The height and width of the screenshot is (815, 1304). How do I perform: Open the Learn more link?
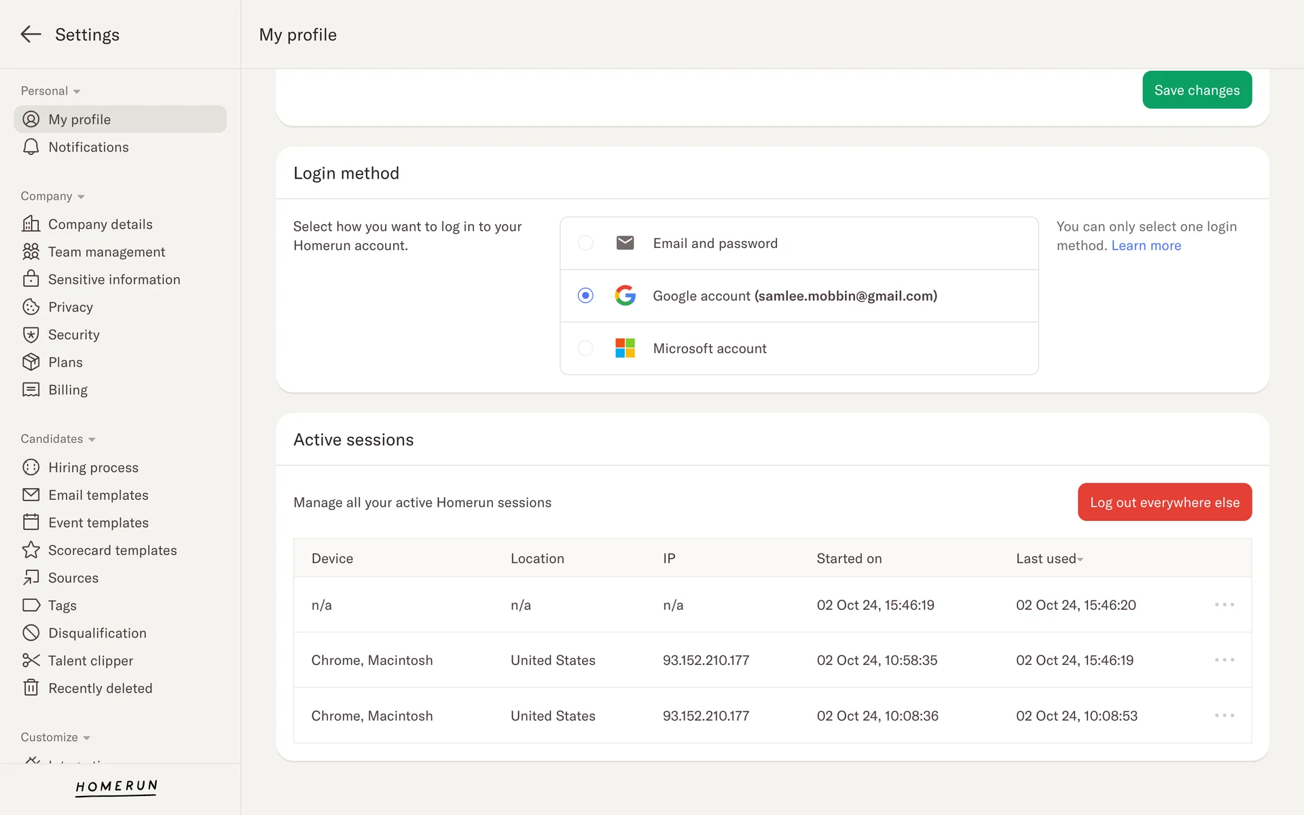pos(1146,246)
